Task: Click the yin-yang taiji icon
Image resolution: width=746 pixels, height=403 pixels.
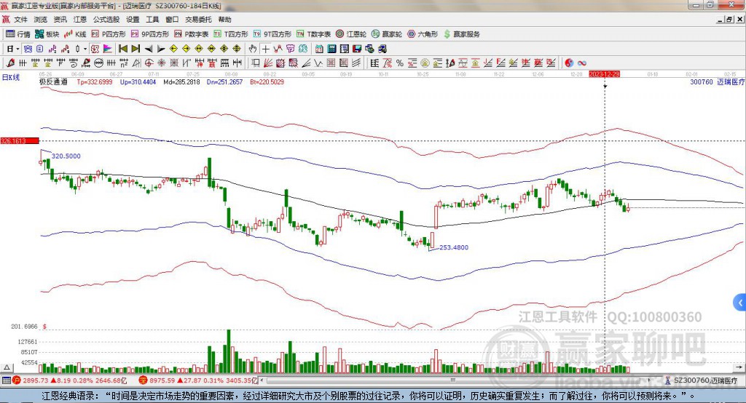Action: point(569,63)
